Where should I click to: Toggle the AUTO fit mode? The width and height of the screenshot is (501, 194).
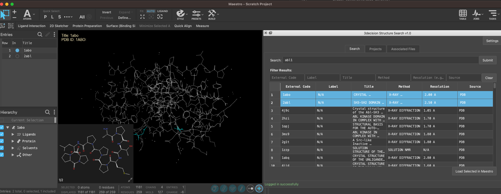tap(151, 11)
